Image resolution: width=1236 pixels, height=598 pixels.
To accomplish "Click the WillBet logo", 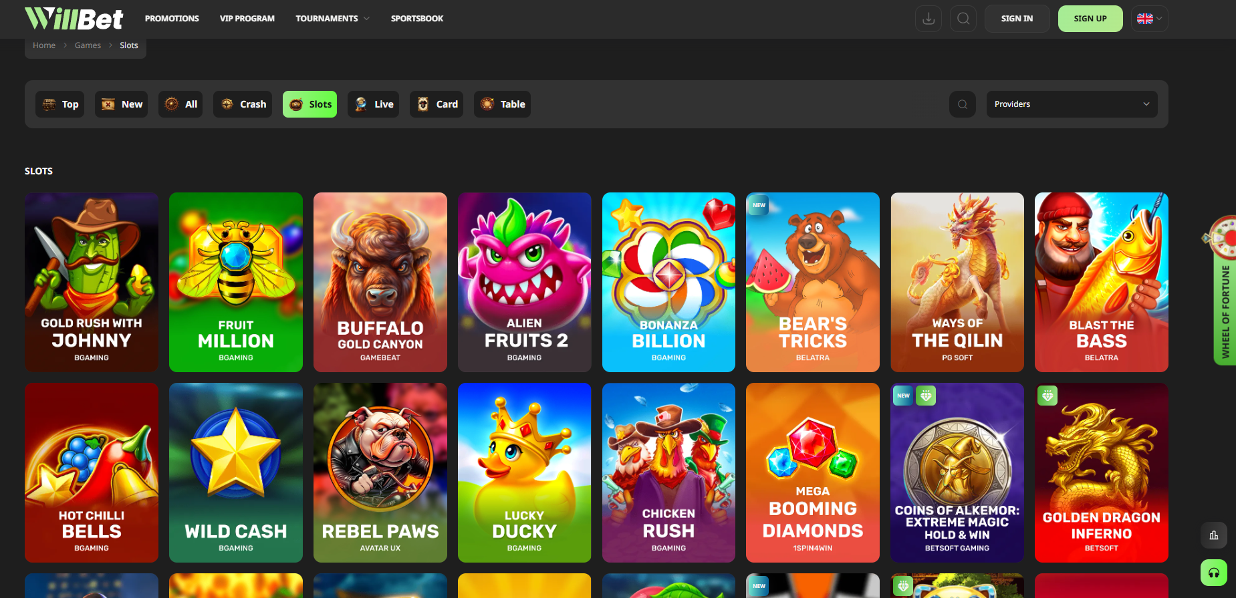I will coord(74,19).
